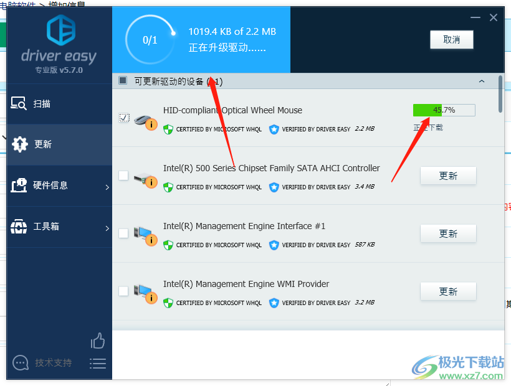Image resolution: width=511 pixels, height=386 pixels.
Task: Click the 工具箱 toolbox icon
Action: click(19, 227)
